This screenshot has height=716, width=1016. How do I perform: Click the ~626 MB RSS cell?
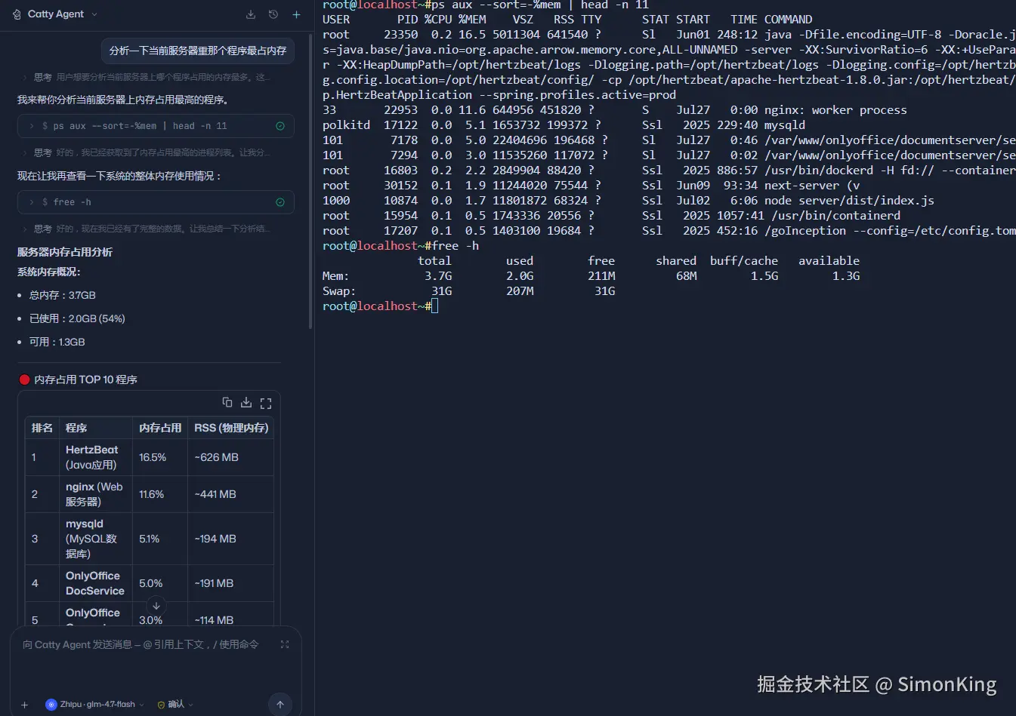(231, 457)
